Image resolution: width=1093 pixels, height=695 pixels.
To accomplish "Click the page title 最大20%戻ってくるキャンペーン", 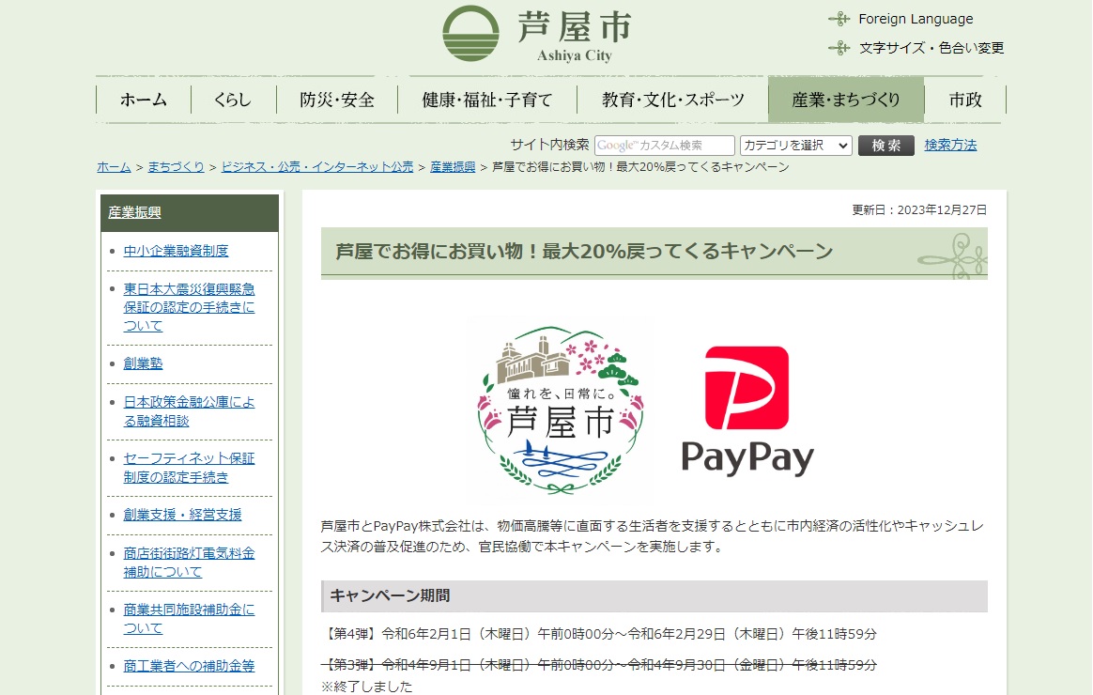I will [x=584, y=251].
